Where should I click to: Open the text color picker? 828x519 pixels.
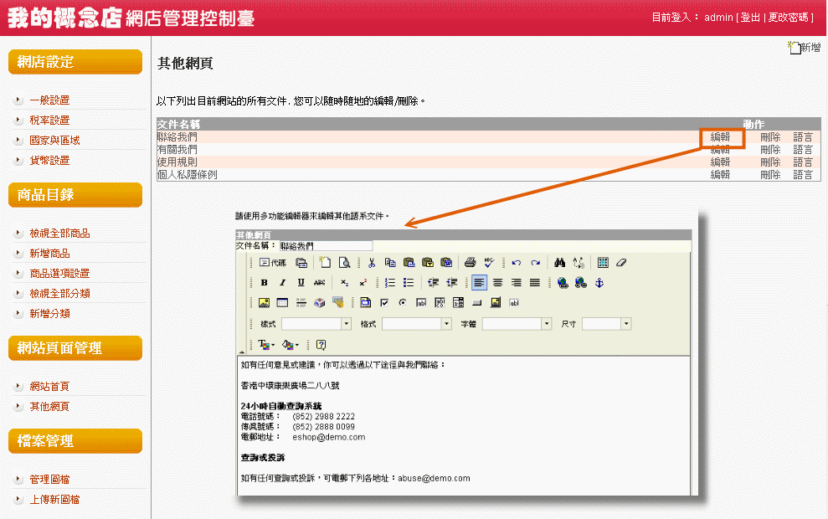point(266,345)
